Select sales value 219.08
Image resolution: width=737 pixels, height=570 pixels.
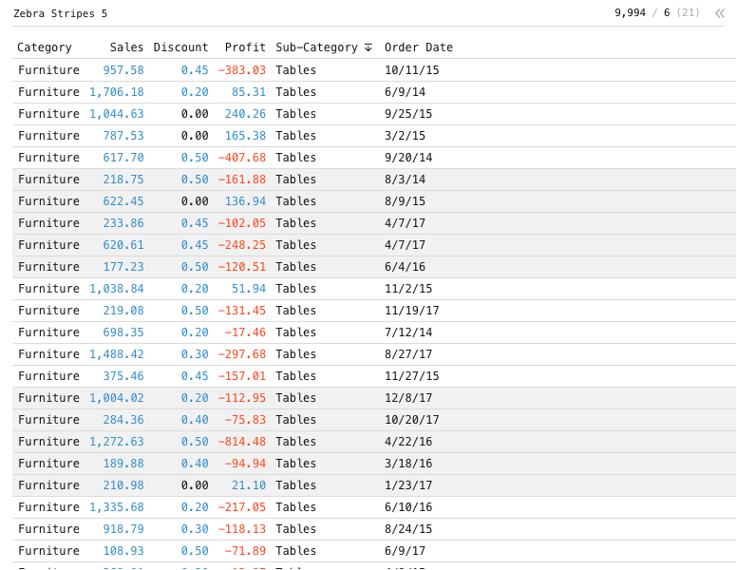[x=123, y=311]
